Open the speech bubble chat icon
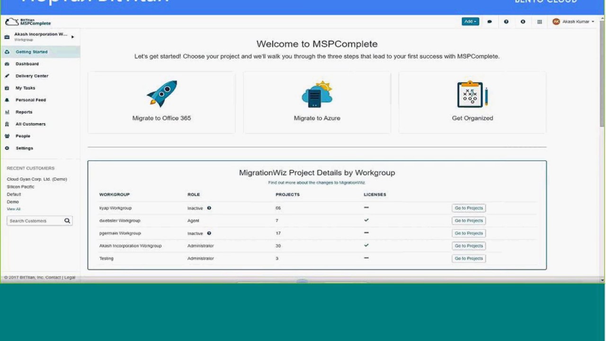Viewport: 606px width, 341px height. point(490,22)
